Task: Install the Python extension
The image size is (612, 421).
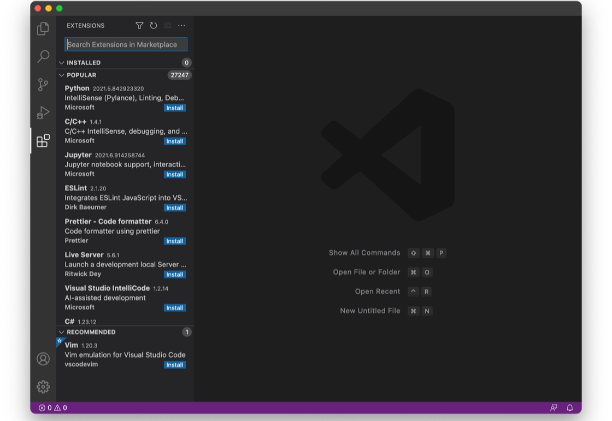Action: [174, 108]
